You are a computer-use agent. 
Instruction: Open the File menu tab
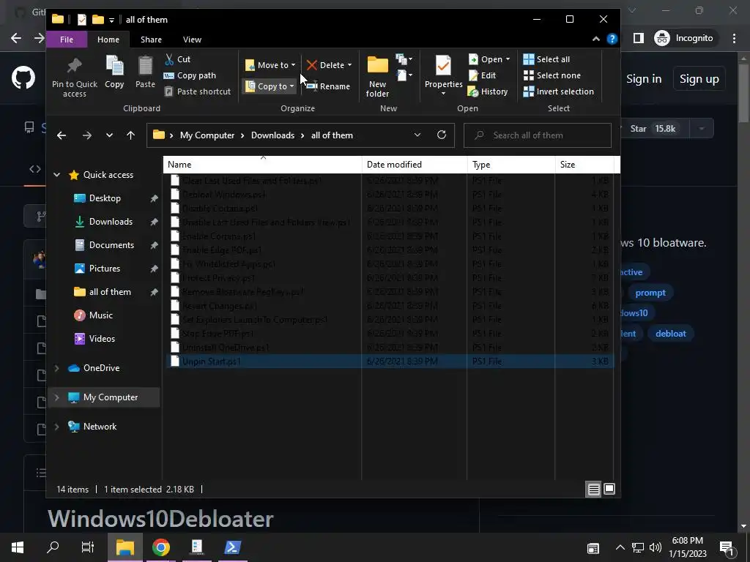[67, 40]
